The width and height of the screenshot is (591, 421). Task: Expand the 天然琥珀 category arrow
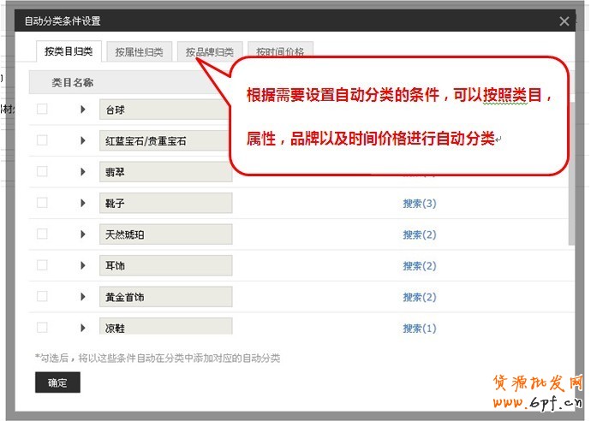tap(83, 234)
